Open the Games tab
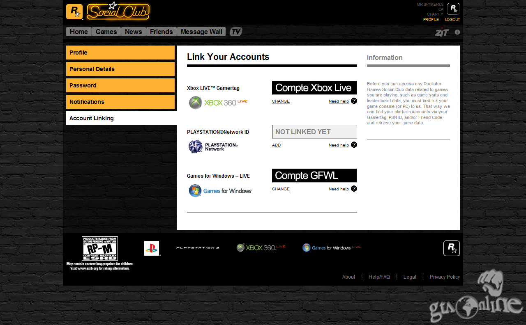The image size is (526, 325). (x=106, y=32)
